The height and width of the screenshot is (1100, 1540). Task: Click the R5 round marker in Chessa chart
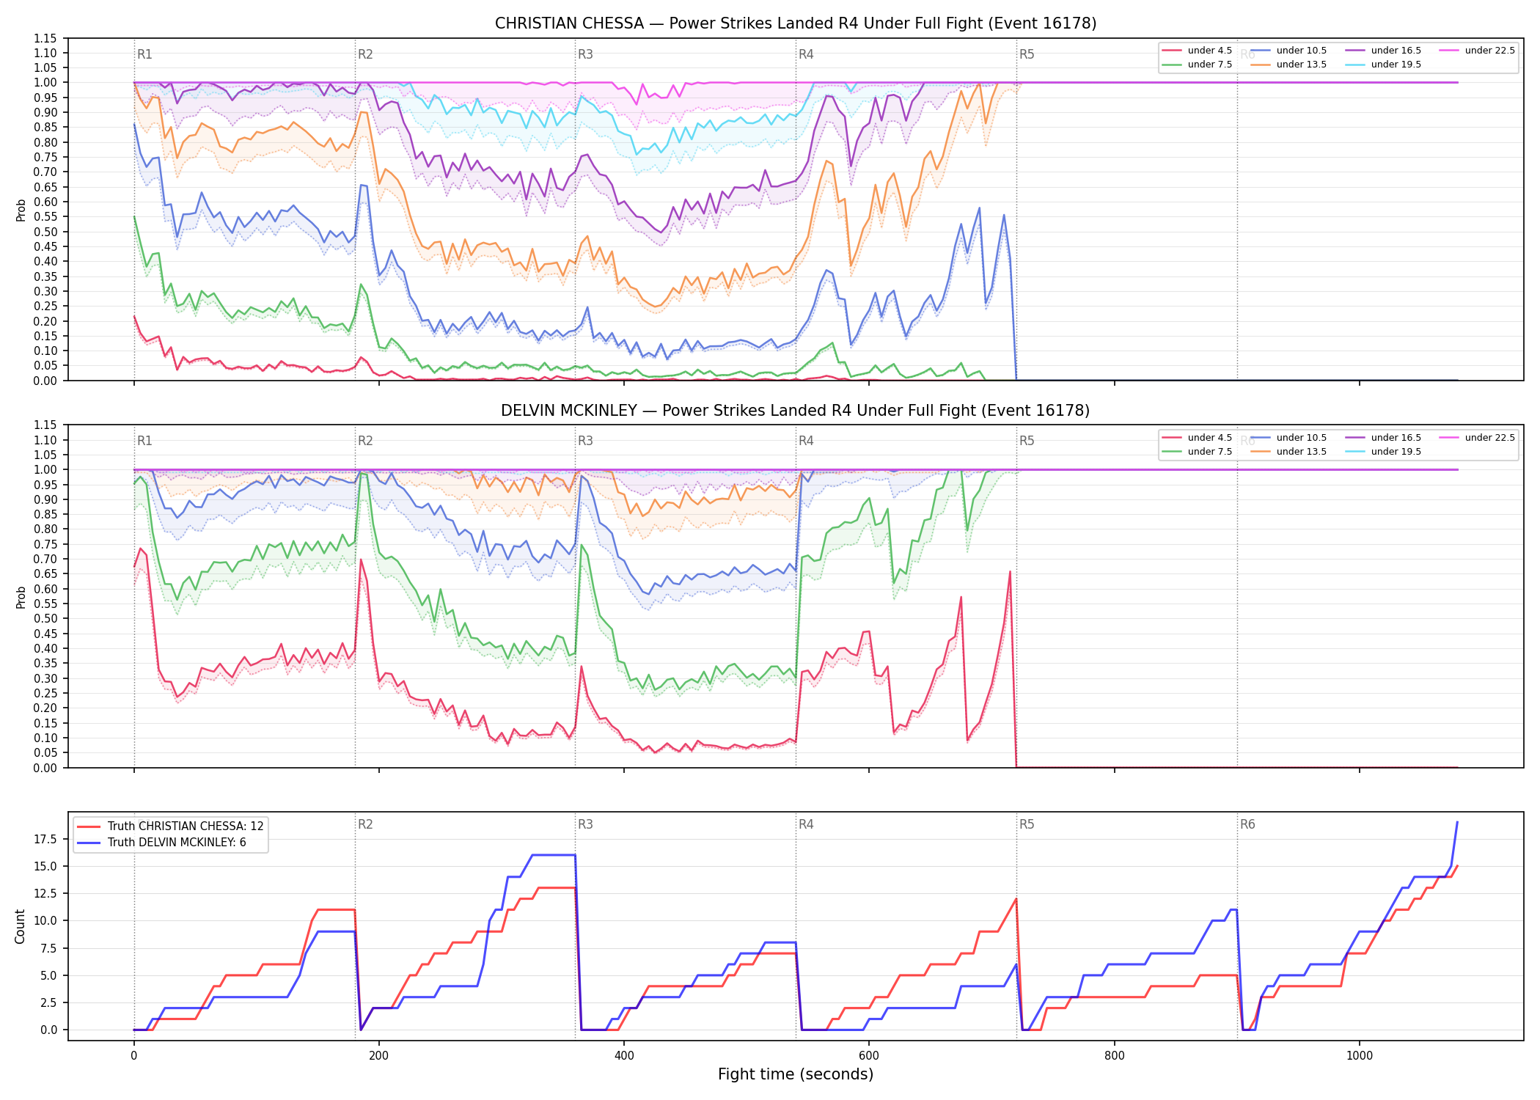click(1027, 54)
